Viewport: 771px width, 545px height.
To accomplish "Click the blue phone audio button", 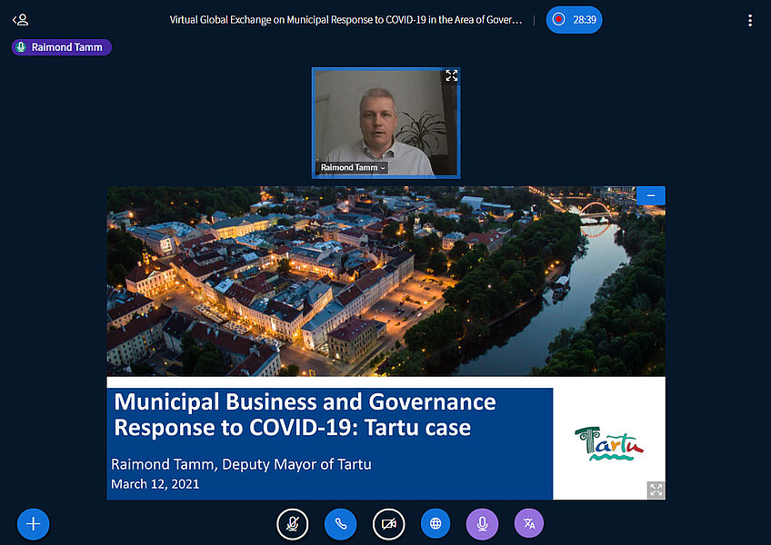I will 340,524.
